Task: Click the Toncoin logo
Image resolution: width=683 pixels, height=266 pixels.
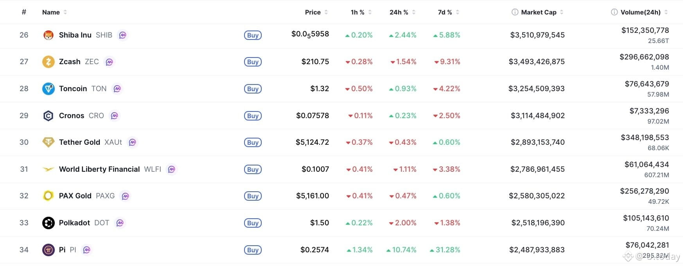Action: 48,88
